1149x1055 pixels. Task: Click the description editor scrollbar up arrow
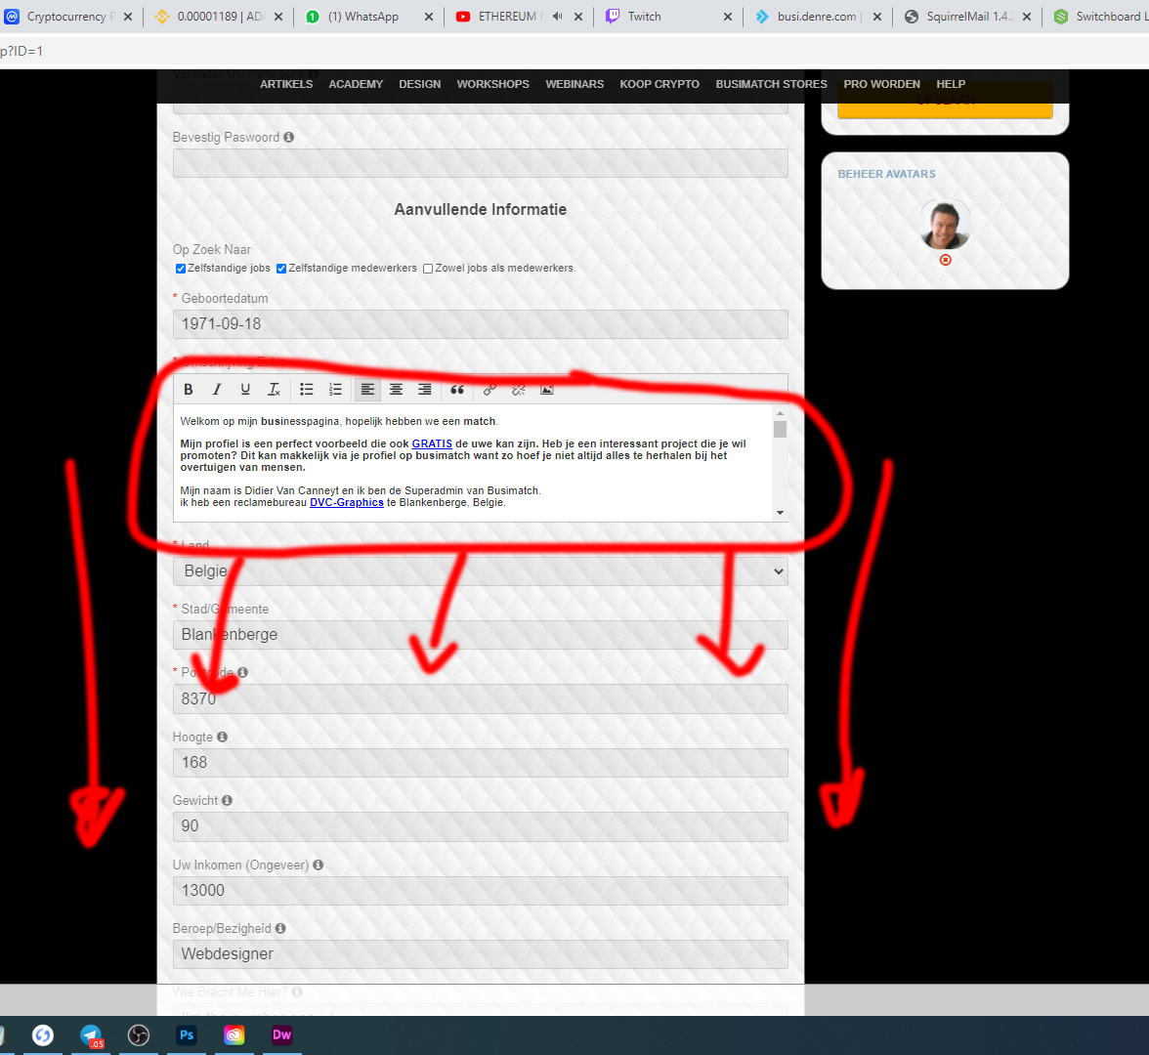point(781,413)
